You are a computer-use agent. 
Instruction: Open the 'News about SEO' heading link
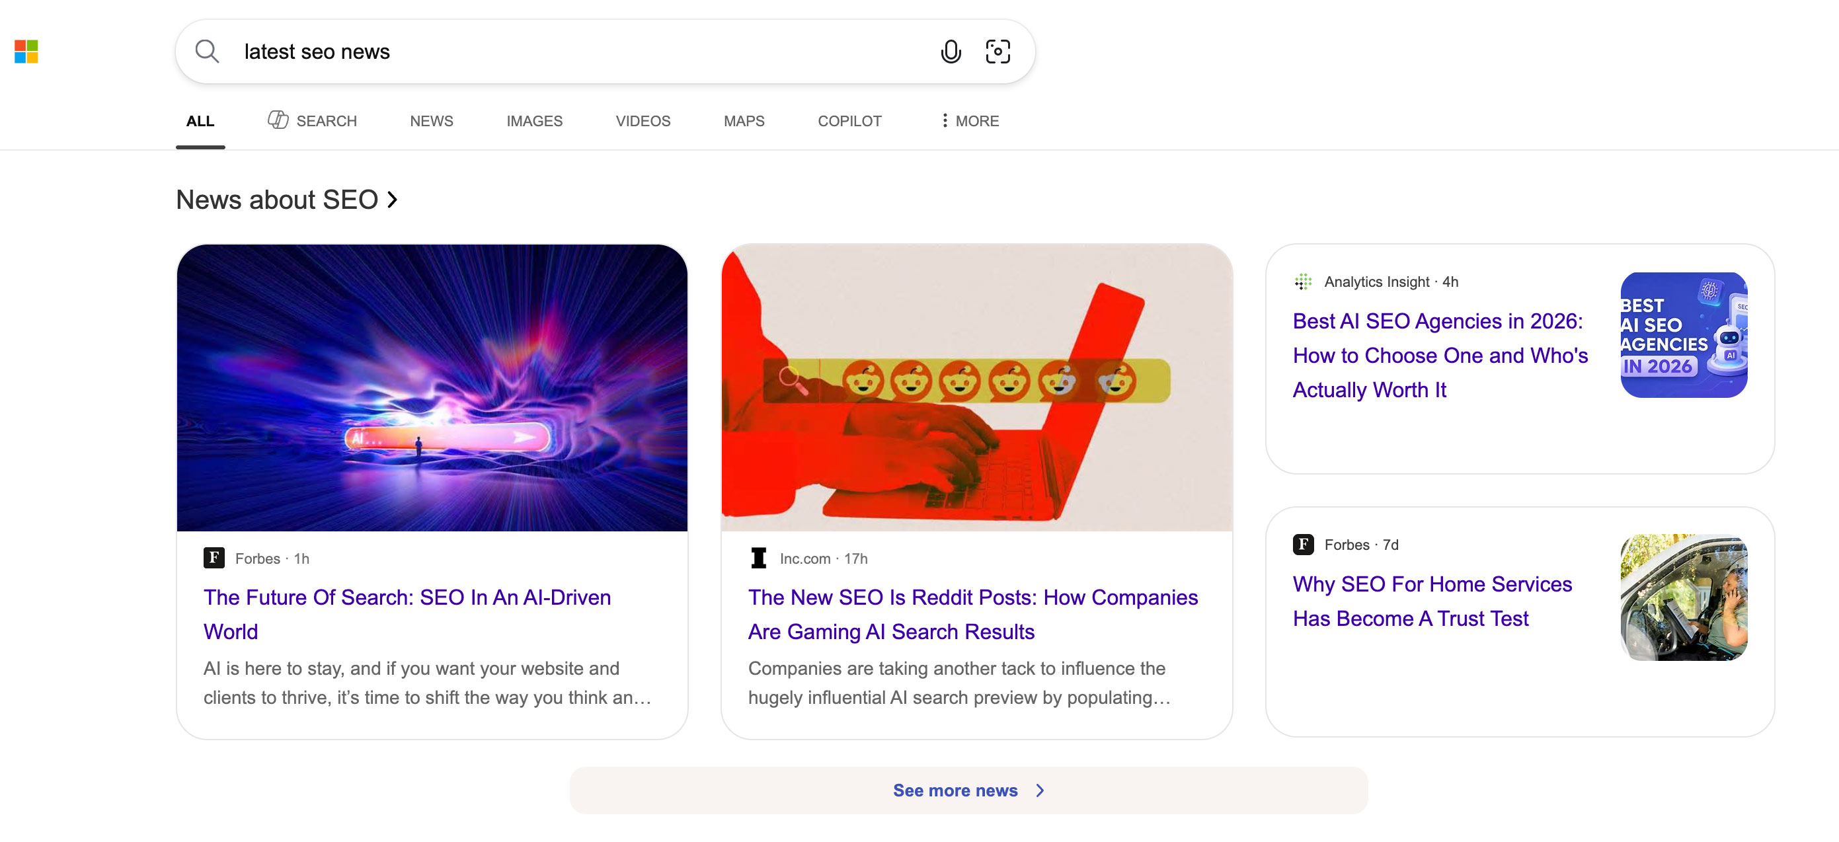pyautogui.click(x=286, y=200)
